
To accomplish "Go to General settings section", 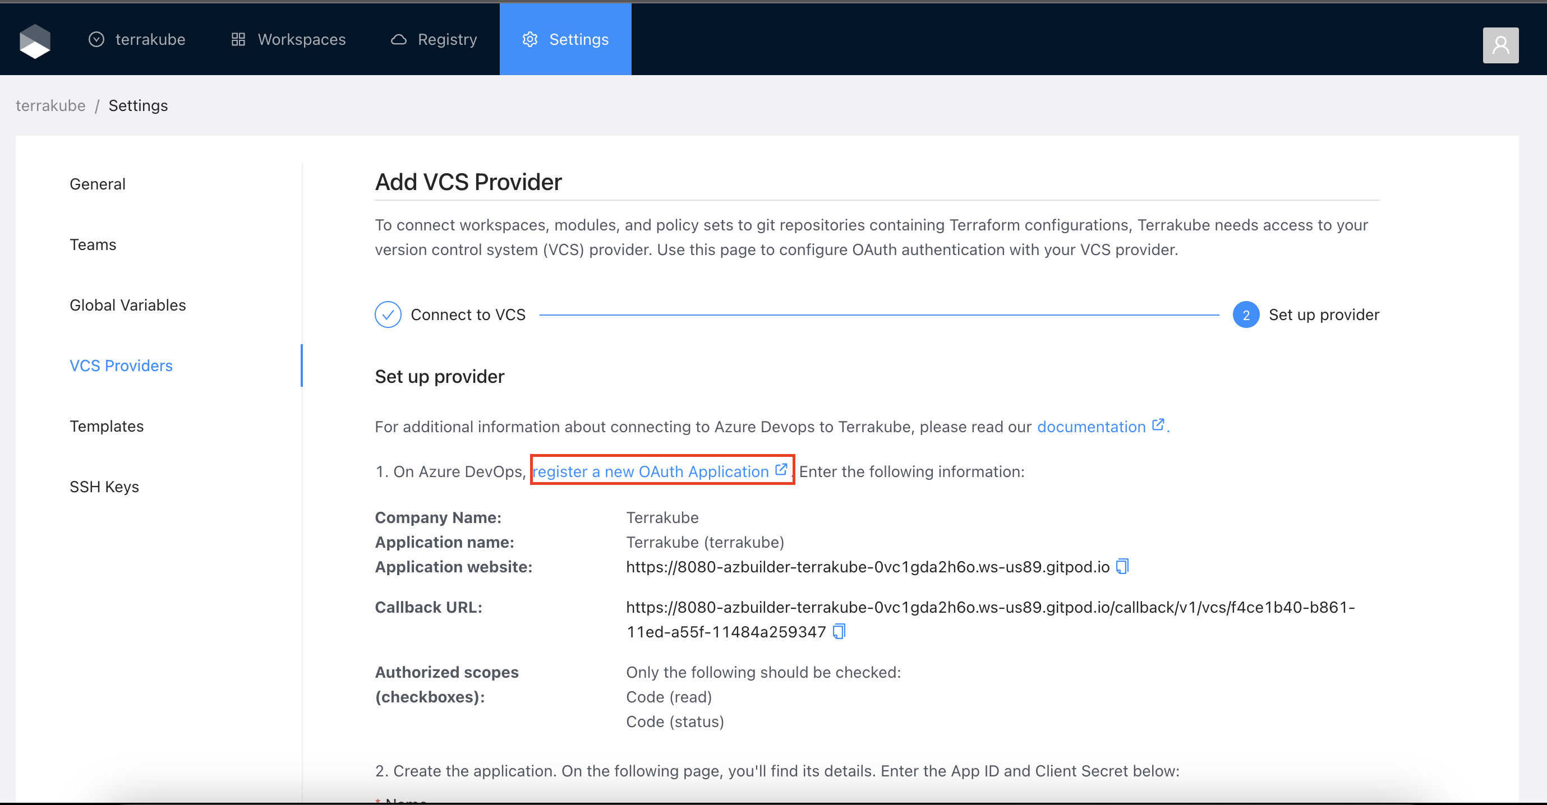I will click(x=97, y=184).
